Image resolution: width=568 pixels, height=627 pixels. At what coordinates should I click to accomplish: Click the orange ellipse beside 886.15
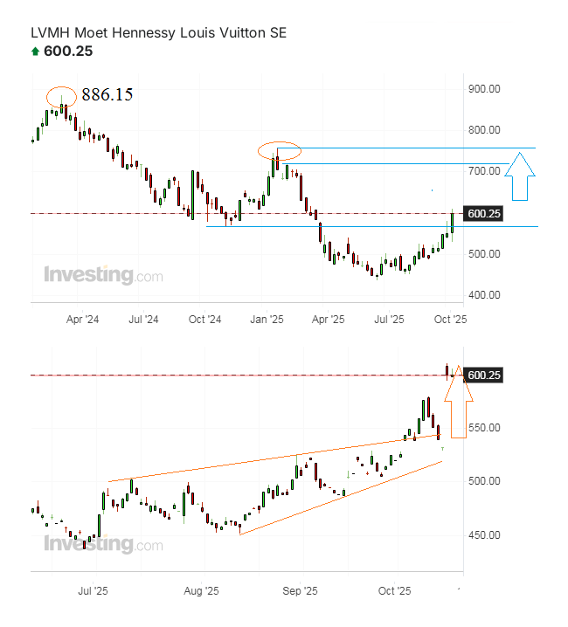click(x=61, y=95)
